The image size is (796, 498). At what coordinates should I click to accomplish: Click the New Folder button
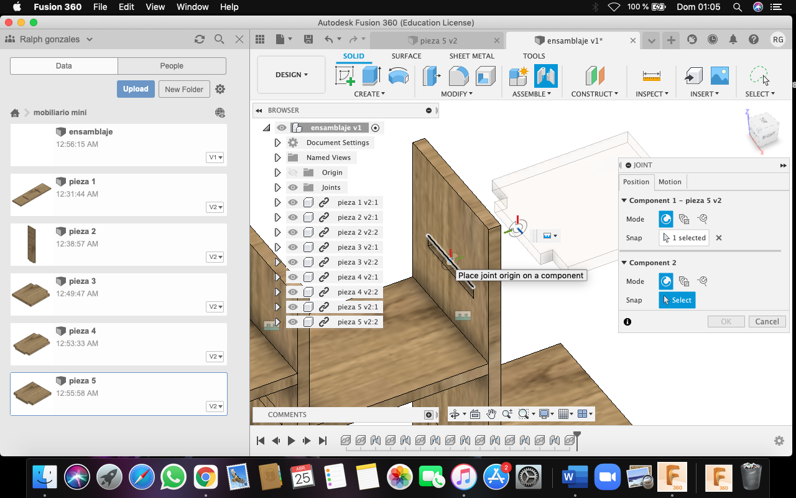[184, 89]
